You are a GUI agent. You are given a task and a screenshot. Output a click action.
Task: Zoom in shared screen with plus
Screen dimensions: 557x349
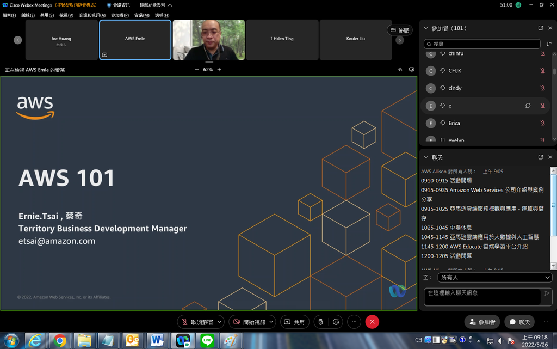coord(219,70)
